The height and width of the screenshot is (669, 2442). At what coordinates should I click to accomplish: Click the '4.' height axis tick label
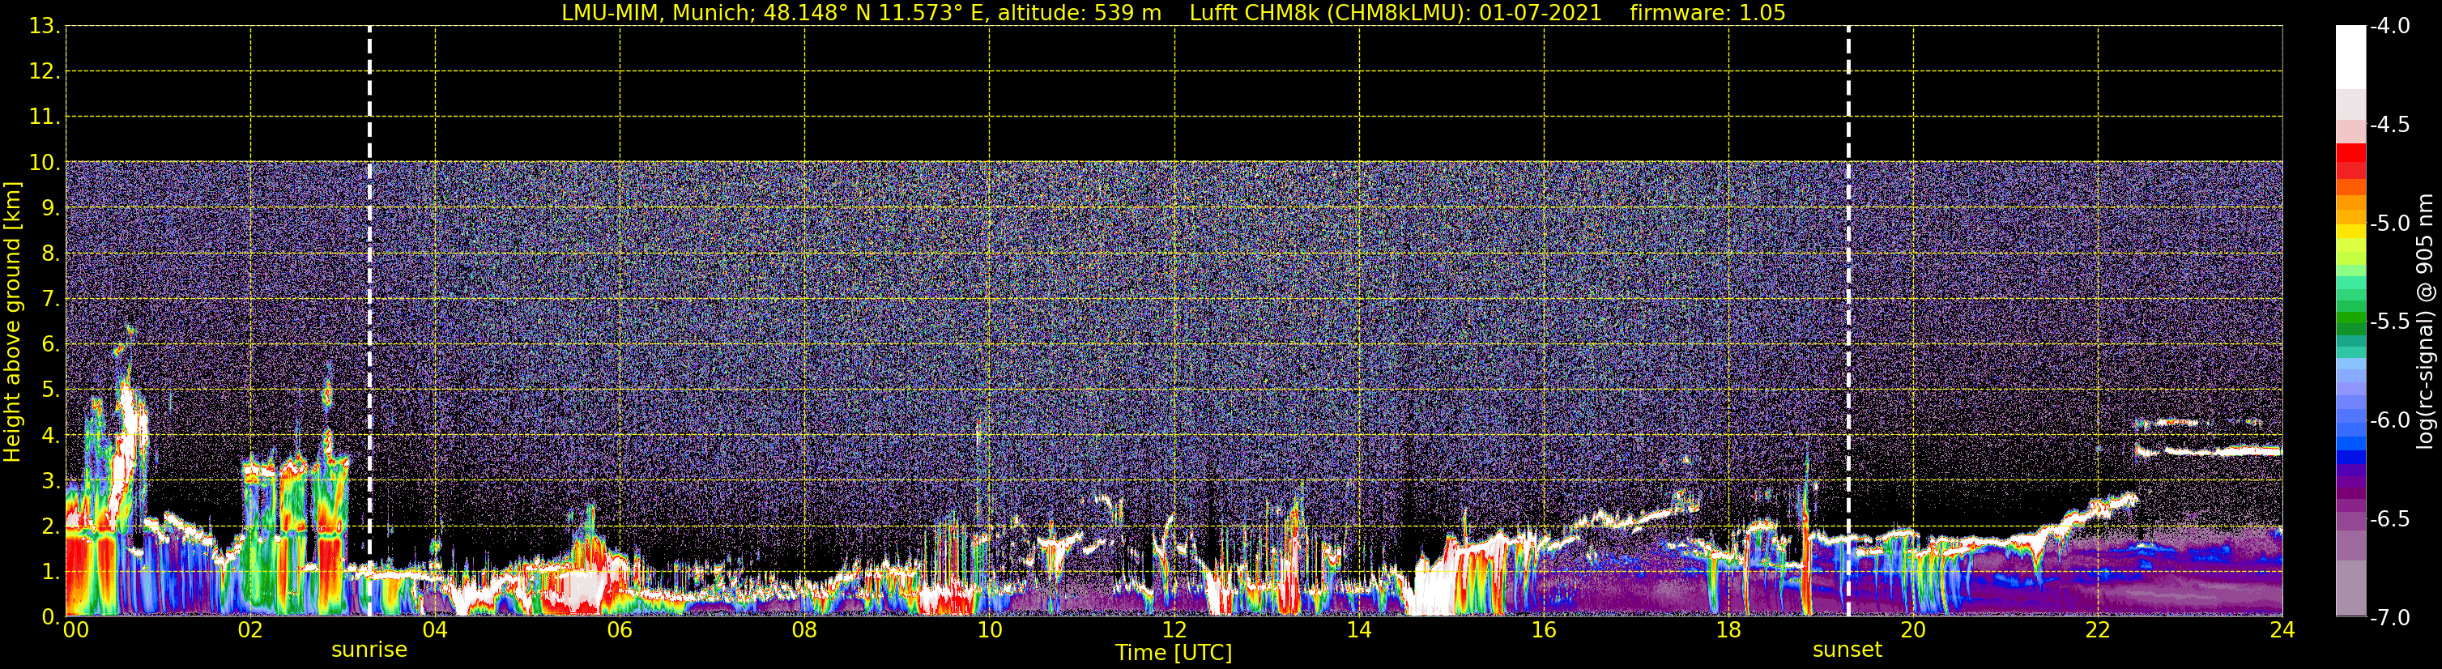50,436
